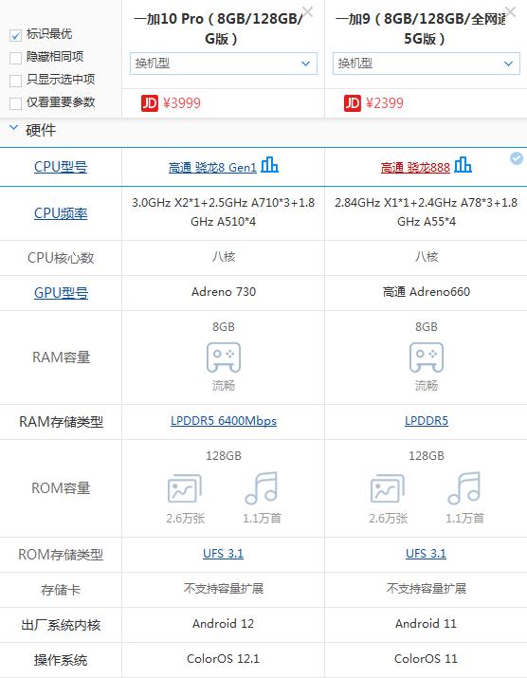Viewport: 527px width, 678px height.
Task: Click the Android 11 cell
Action: pos(426,624)
